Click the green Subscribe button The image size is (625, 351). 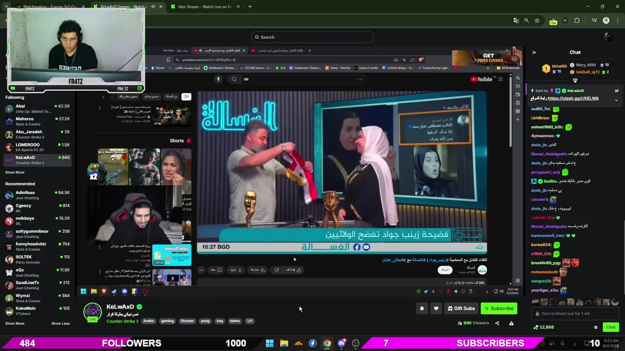[499, 309]
